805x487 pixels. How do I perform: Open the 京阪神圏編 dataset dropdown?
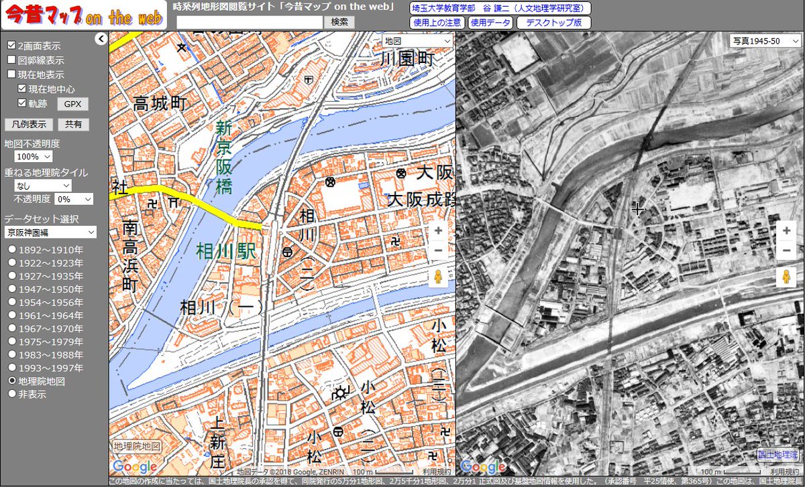(x=50, y=232)
